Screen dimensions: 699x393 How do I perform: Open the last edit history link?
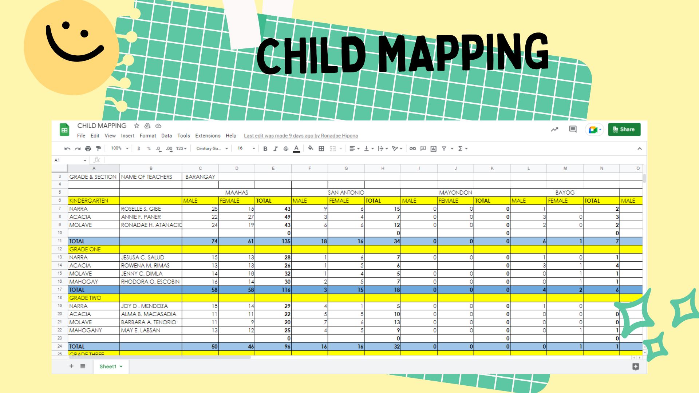pyautogui.click(x=301, y=136)
